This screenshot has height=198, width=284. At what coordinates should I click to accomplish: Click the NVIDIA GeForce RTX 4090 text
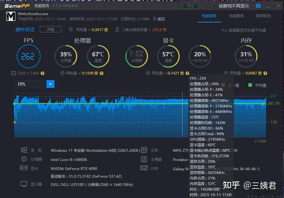tap(74, 168)
